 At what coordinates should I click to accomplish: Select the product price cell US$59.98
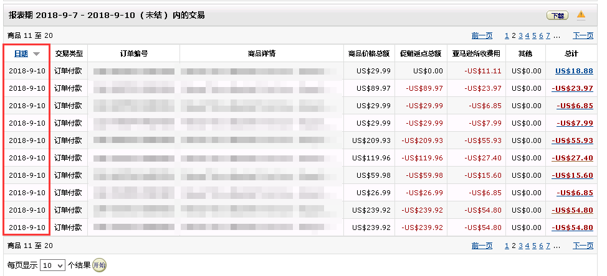[x=369, y=175]
